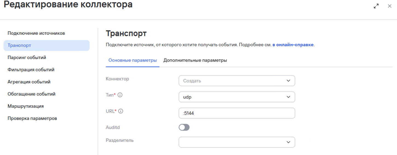Open the в онлайн-справке link
The image size is (397, 155).
293,45
